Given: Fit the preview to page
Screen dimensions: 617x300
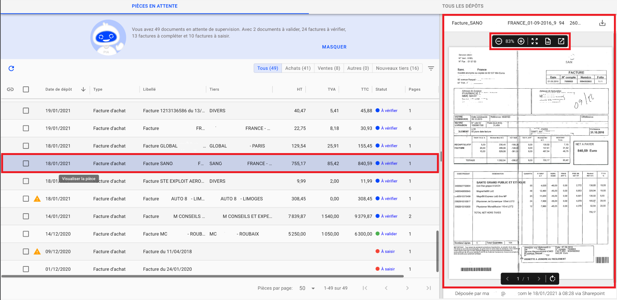Looking at the screenshot, I should pyautogui.click(x=548, y=41).
